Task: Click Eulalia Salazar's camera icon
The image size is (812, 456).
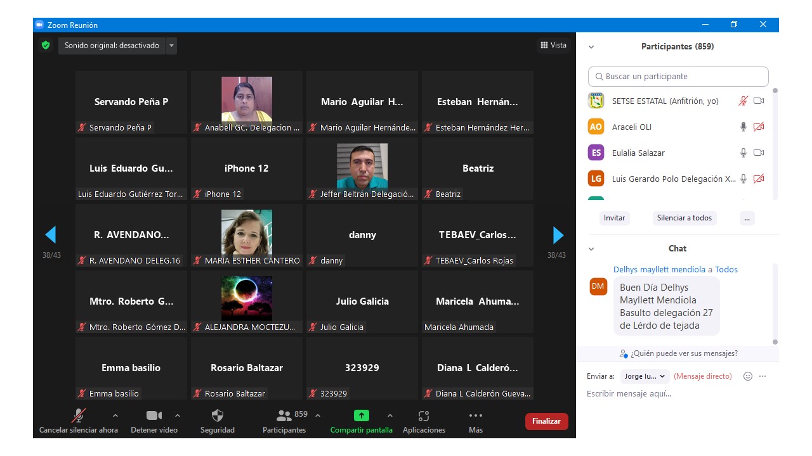Action: click(759, 153)
